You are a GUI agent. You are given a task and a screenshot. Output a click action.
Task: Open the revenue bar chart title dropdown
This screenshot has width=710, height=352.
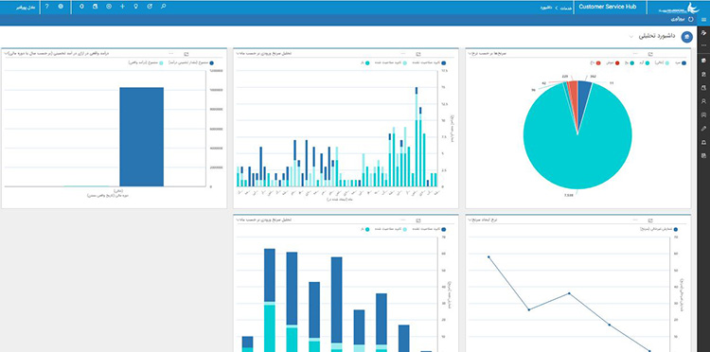pyautogui.click(x=6, y=53)
